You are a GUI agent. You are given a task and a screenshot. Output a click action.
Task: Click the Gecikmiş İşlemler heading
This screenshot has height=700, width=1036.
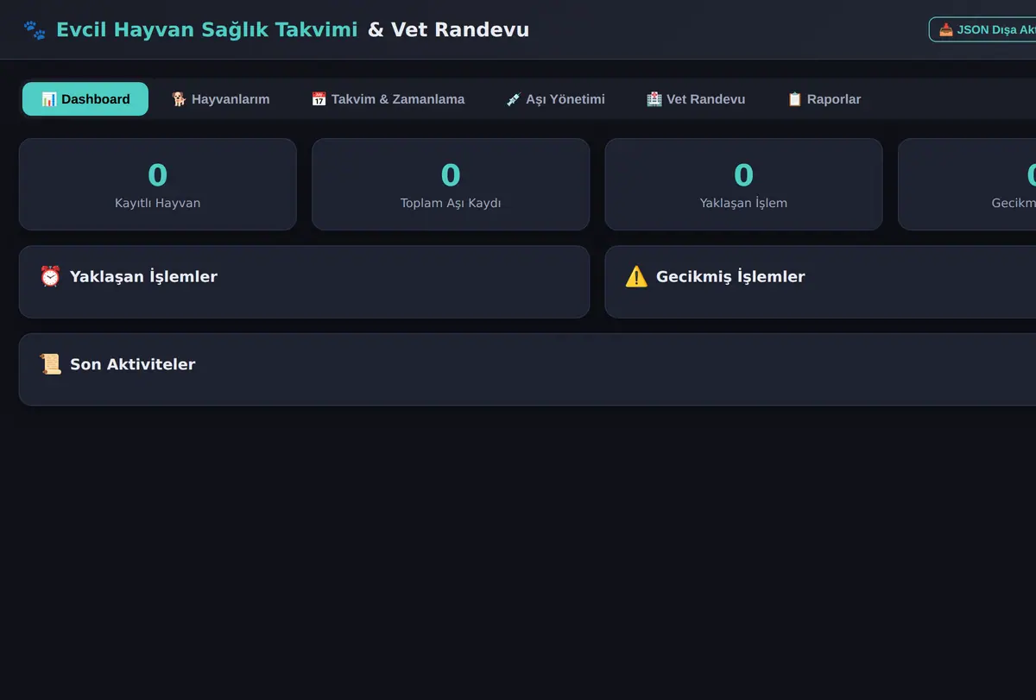pos(730,277)
